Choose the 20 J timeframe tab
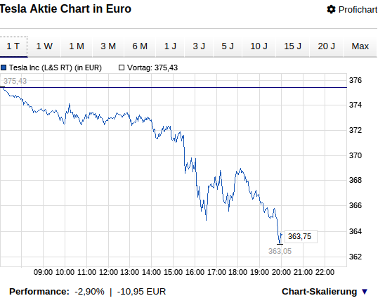The image size is (385, 303). [326, 46]
